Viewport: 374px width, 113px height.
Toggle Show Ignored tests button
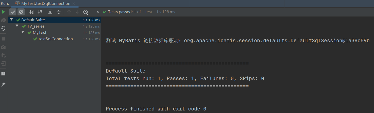21,12
